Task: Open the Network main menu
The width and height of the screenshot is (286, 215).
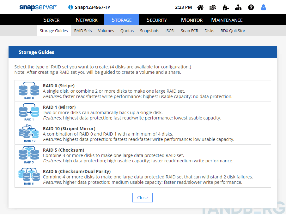Action: [87, 20]
